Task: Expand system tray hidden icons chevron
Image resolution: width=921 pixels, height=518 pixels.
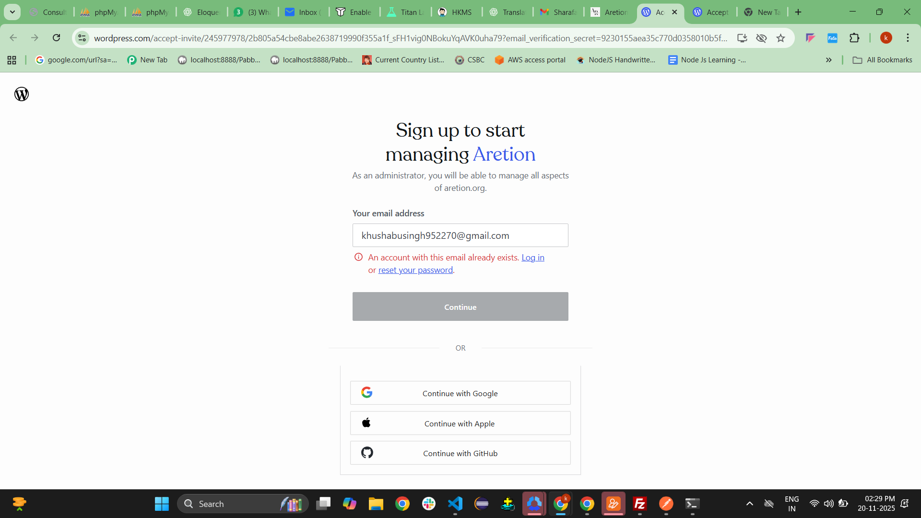Action: [749, 504]
